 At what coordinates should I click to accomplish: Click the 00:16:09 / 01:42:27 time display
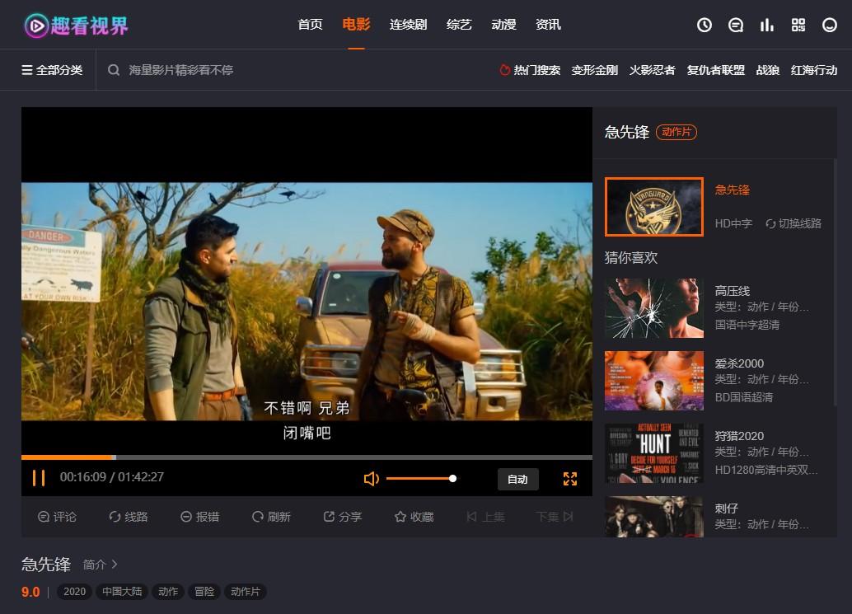click(x=111, y=477)
